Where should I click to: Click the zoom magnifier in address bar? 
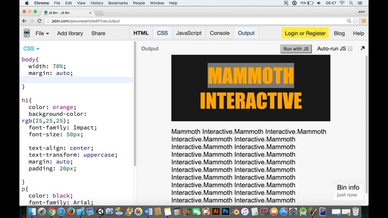(349, 21)
